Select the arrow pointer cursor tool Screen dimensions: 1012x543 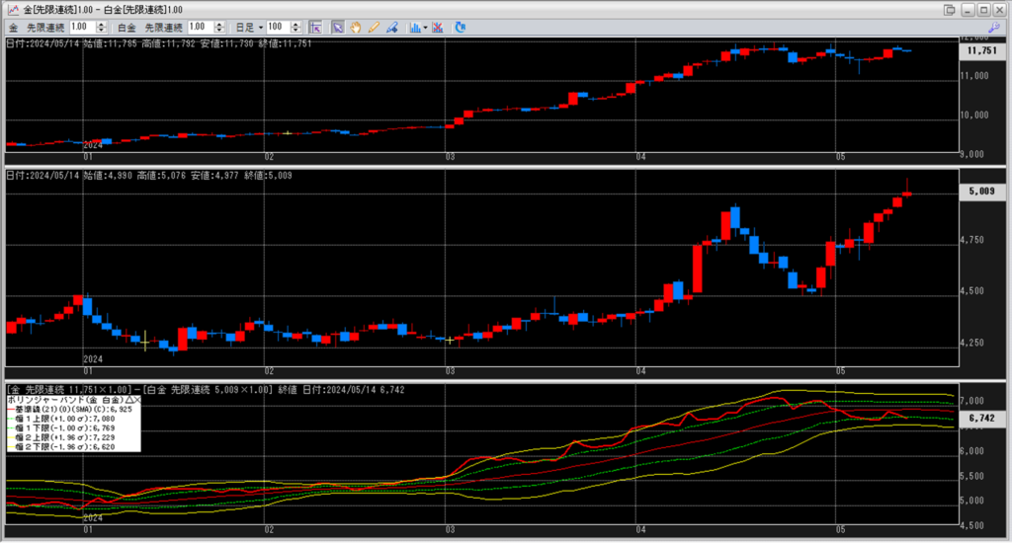click(x=337, y=27)
